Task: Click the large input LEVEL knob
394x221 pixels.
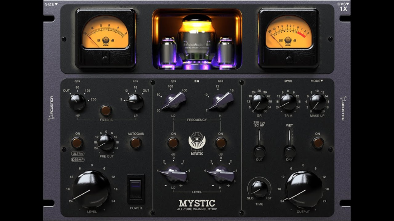Action: [x=91, y=189]
